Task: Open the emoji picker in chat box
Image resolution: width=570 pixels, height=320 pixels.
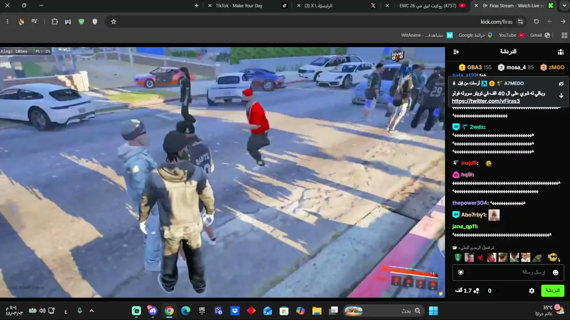Action: (556, 272)
